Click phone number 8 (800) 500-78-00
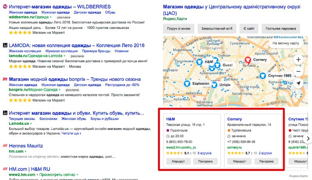The image size is (312, 180). 179,142
